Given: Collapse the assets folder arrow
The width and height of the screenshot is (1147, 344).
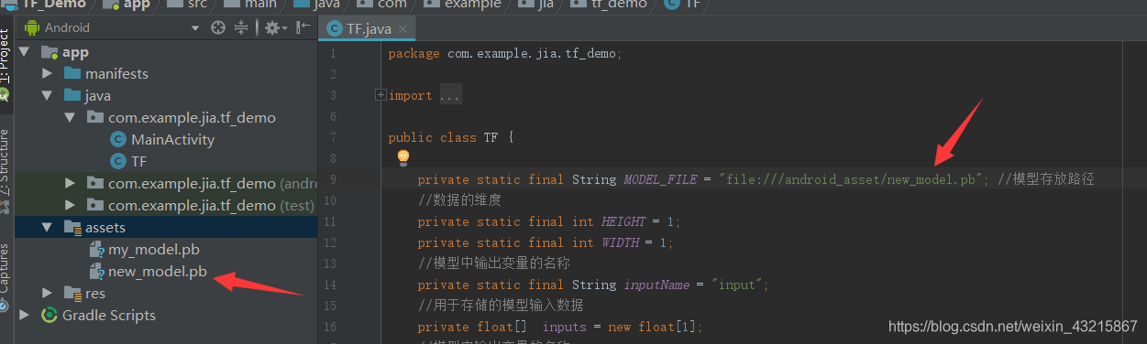Looking at the screenshot, I should (48, 227).
